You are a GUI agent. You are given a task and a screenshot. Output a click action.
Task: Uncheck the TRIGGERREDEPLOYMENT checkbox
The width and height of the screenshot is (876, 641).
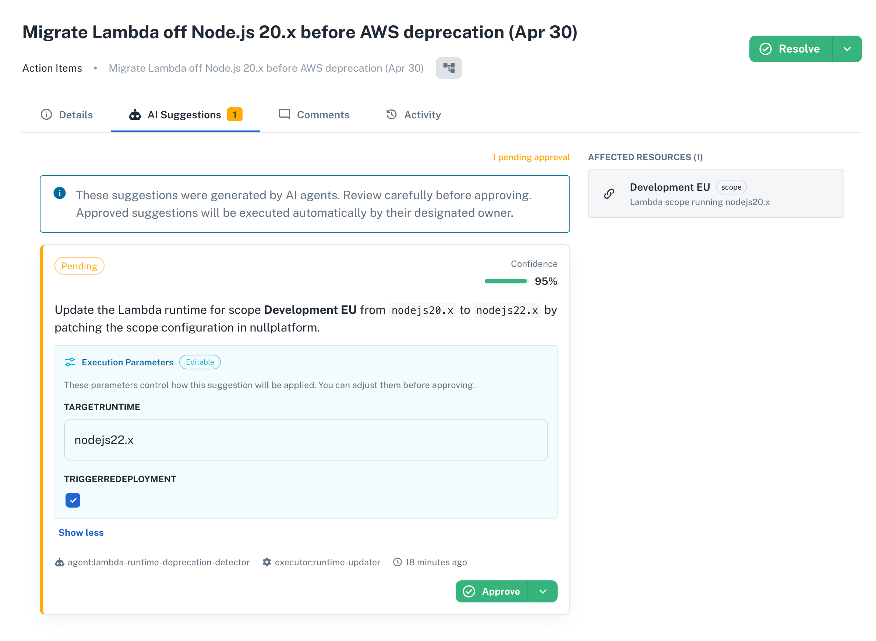pos(73,500)
